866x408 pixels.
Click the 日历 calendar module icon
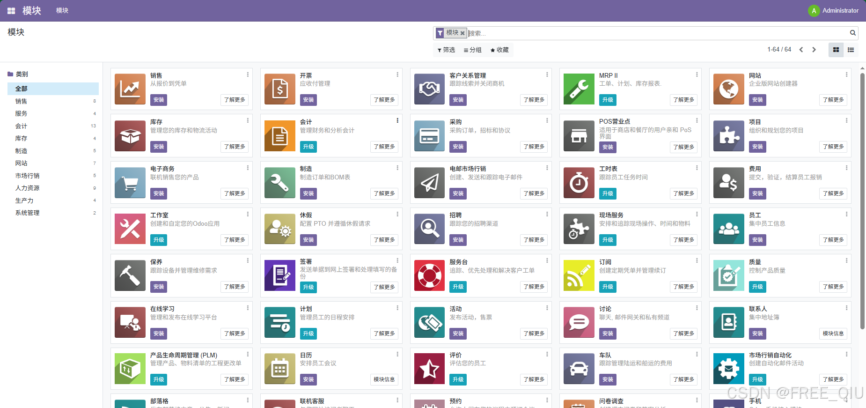pyautogui.click(x=280, y=369)
